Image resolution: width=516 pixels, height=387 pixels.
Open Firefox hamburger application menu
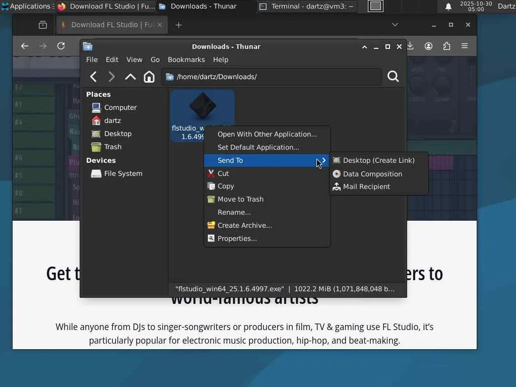pos(465,46)
